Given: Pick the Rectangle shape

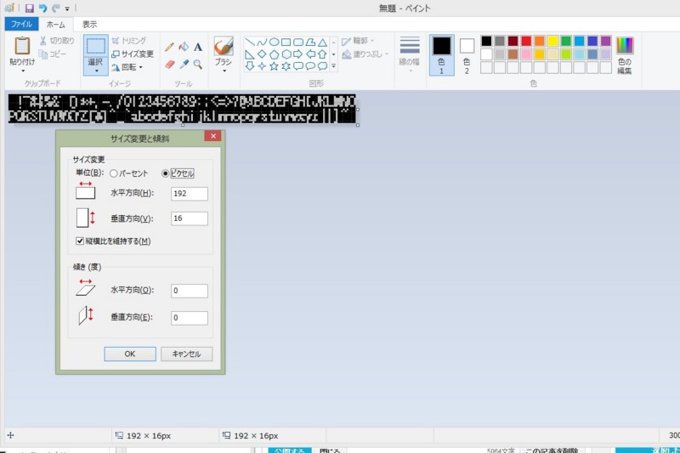Looking at the screenshot, I should [x=286, y=42].
